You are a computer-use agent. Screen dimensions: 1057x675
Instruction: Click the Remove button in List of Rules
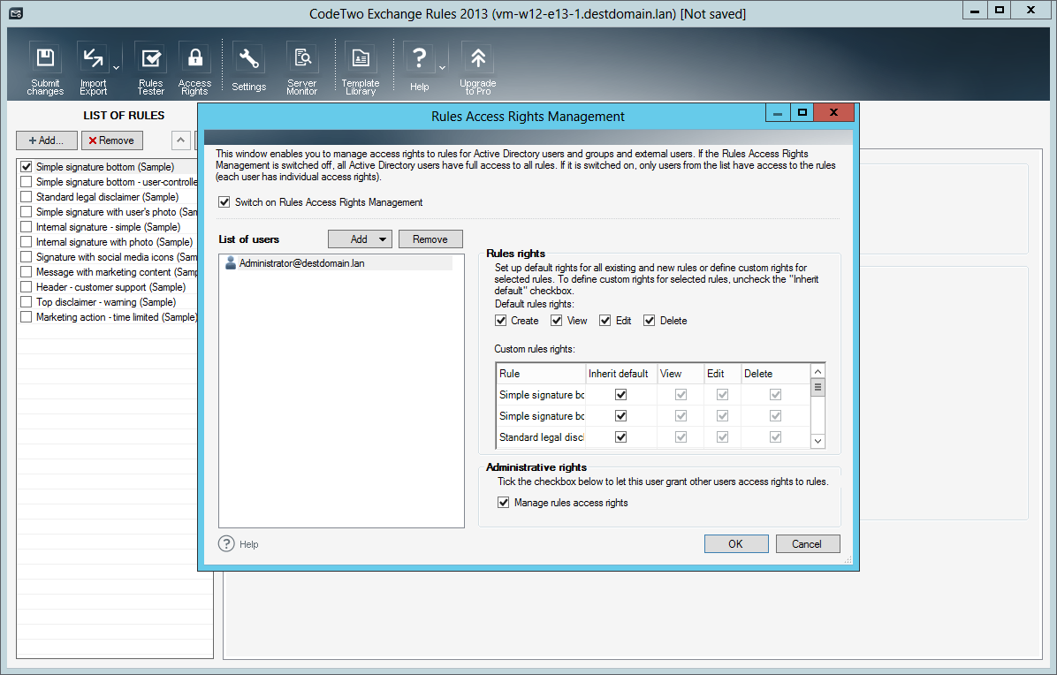click(x=112, y=140)
